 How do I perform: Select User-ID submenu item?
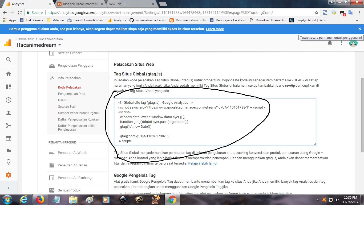click(63, 100)
